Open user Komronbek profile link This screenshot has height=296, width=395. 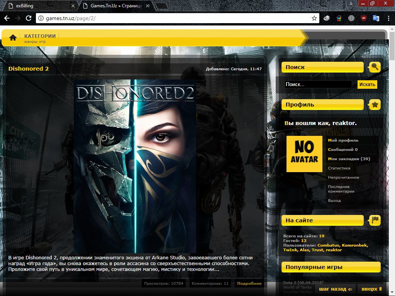pos(355,245)
